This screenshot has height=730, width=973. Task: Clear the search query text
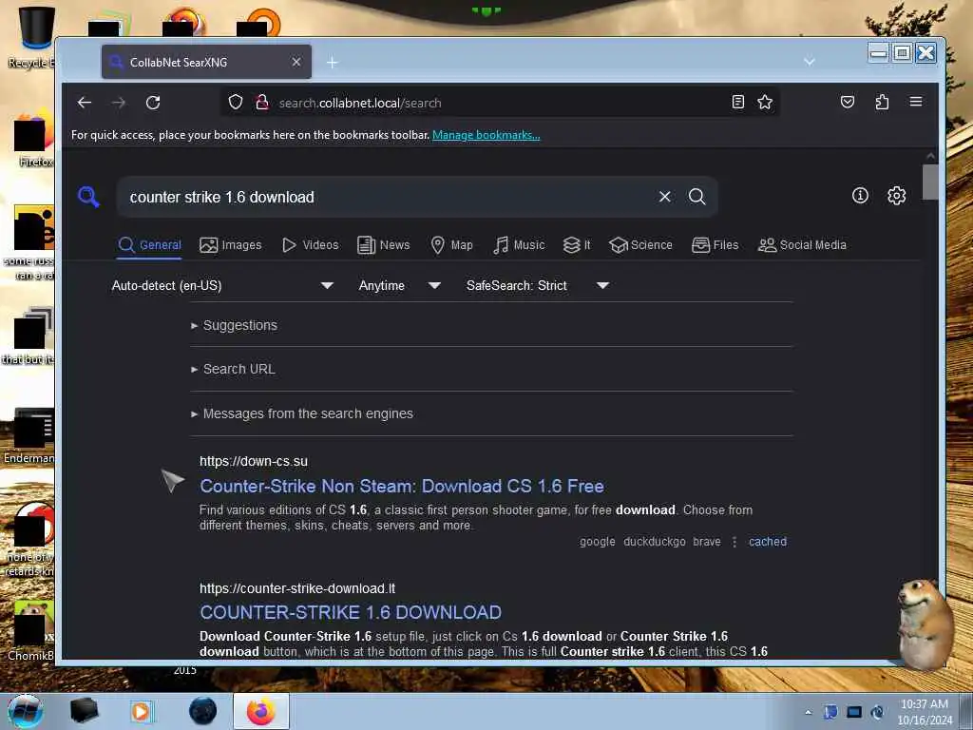(x=664, y=197)
